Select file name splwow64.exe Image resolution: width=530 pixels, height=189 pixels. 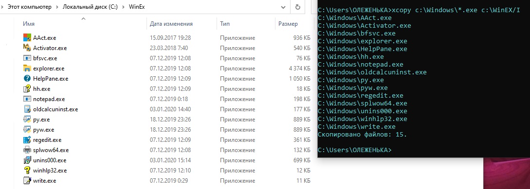pyautogui.click(x=51, y=150)
